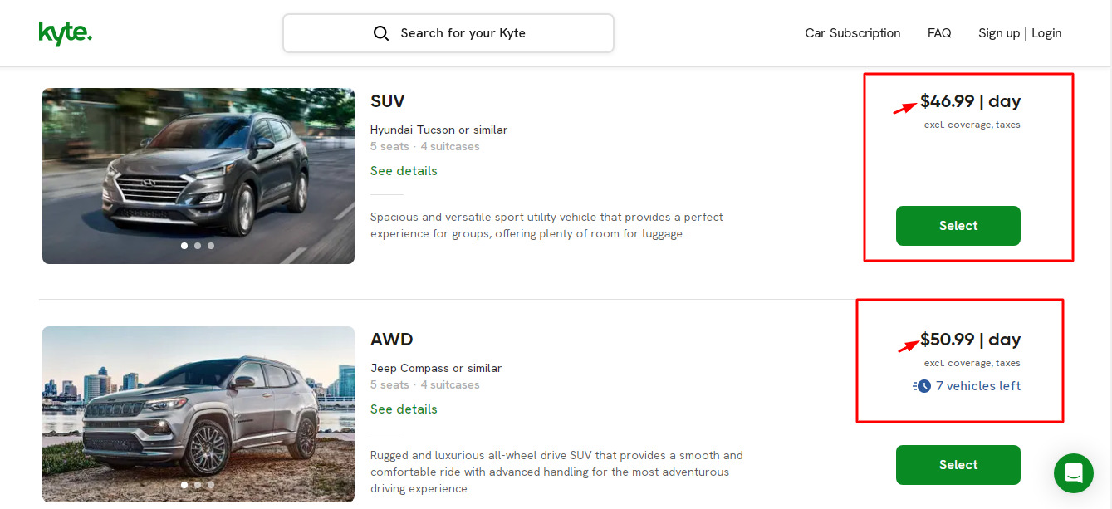Viewport: 1112px width, 509px height.
Task: Open See details for the Hyundai Tucson
Action: (404, 170)
